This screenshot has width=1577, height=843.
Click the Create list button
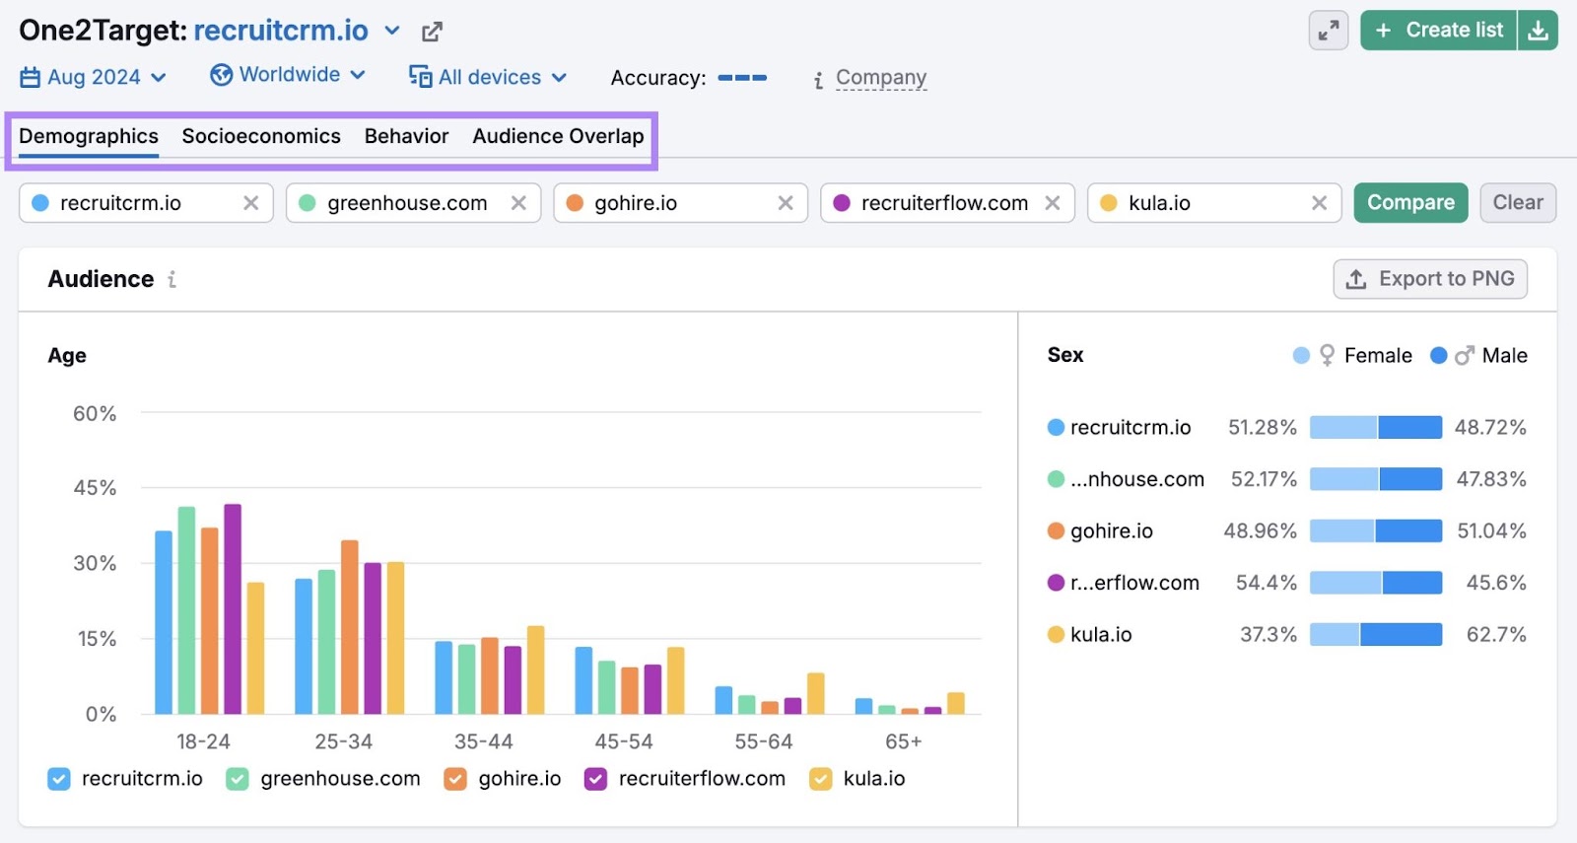tap(1439, 31)
